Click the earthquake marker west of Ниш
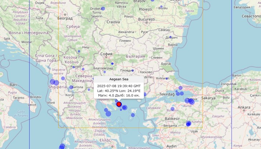The width and height of the screenshot is (261, 149). point(79,51)
